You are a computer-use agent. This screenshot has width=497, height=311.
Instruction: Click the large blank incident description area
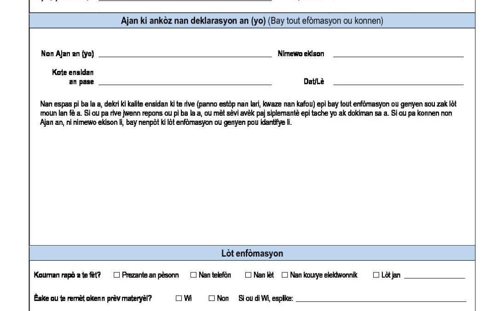[248, 184]
